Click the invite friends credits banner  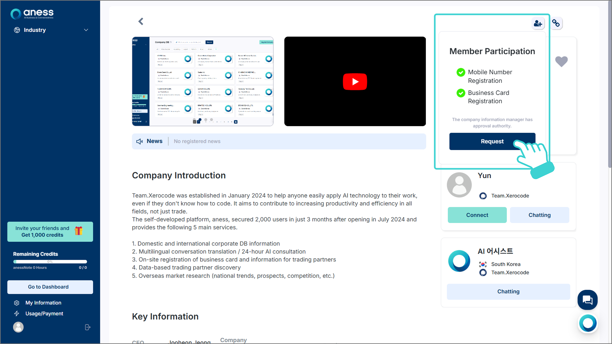click(50, 232)
